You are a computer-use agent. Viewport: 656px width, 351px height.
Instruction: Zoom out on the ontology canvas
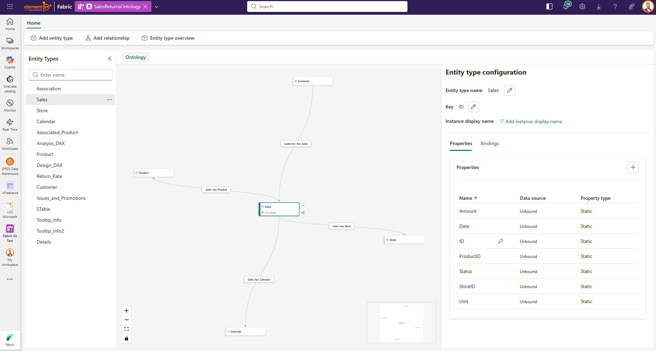tap(126, 320)
